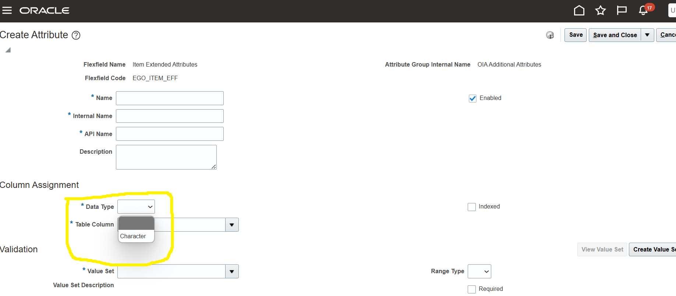Check the Required checkbox
Image resolution: width=676 pixels, height=296 pixels.
(x=472, y=289)
